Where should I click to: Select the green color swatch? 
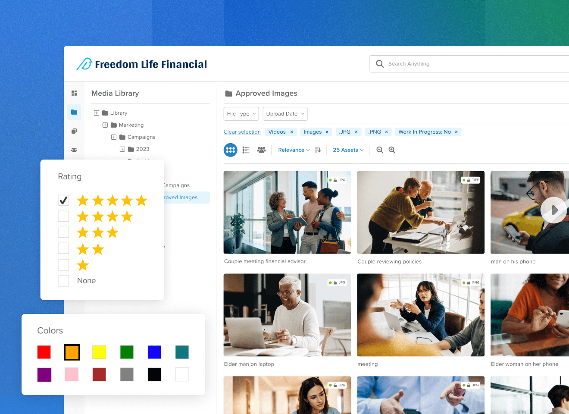(127, 352)
